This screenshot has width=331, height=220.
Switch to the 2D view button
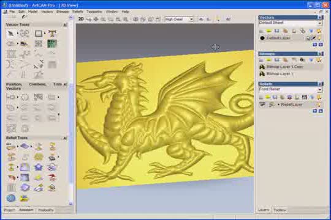pyautogui.click(x=81, y=19)
